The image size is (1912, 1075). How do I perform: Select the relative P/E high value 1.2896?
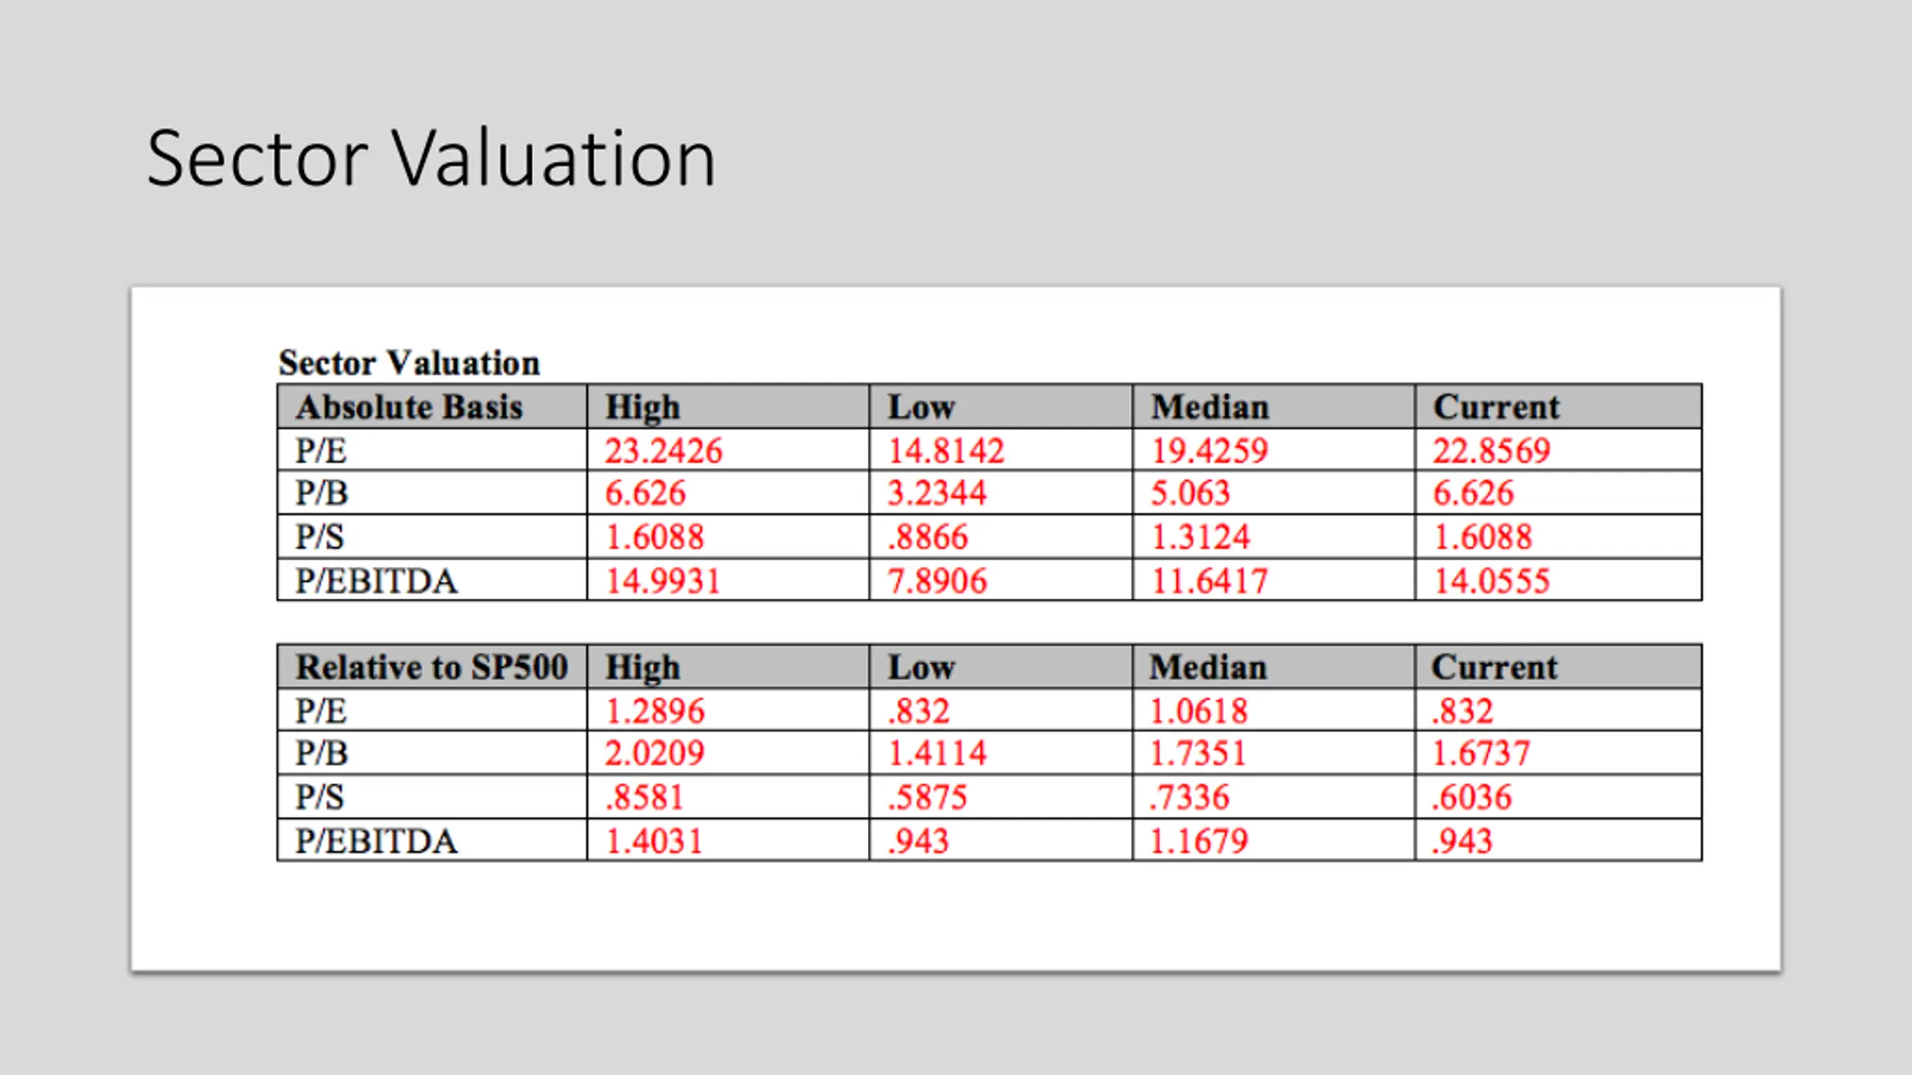point(654,711)
